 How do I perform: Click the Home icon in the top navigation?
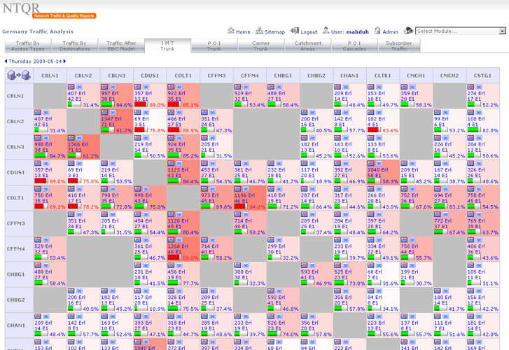pos(231,31)
